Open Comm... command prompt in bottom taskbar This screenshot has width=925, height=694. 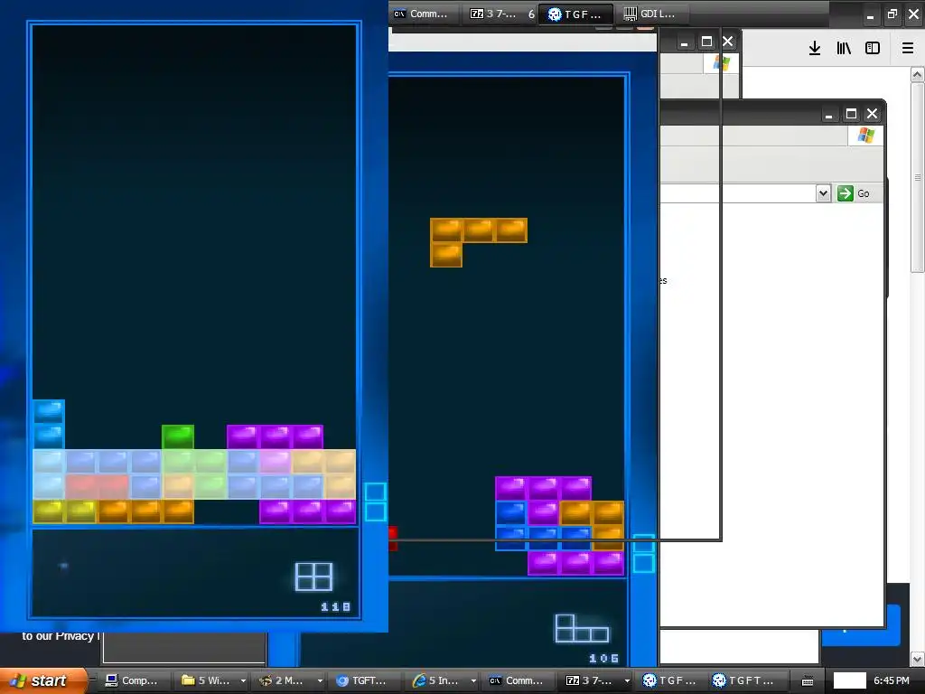coord(518,680)
